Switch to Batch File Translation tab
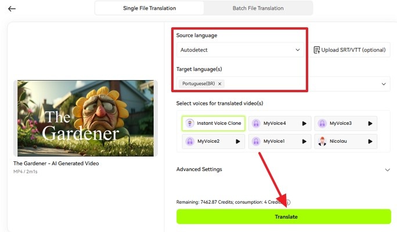The width and height of the screenshot is (397, 232). coord(258,8)
